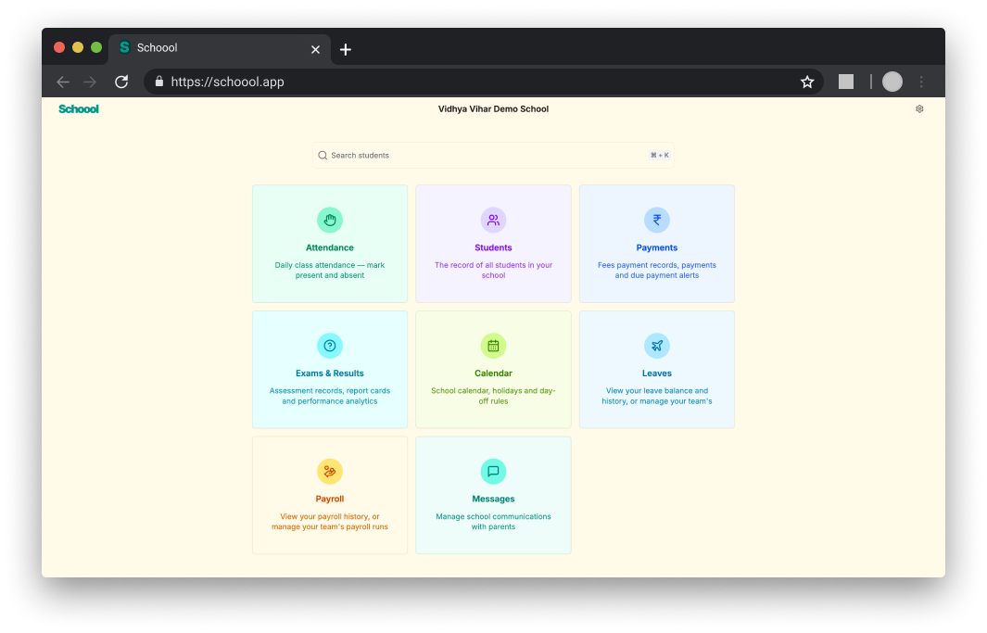Screen dimensions: 987x633
Task: Click the ⌘+K shortcut hint
Action: (x=659, y=156)
